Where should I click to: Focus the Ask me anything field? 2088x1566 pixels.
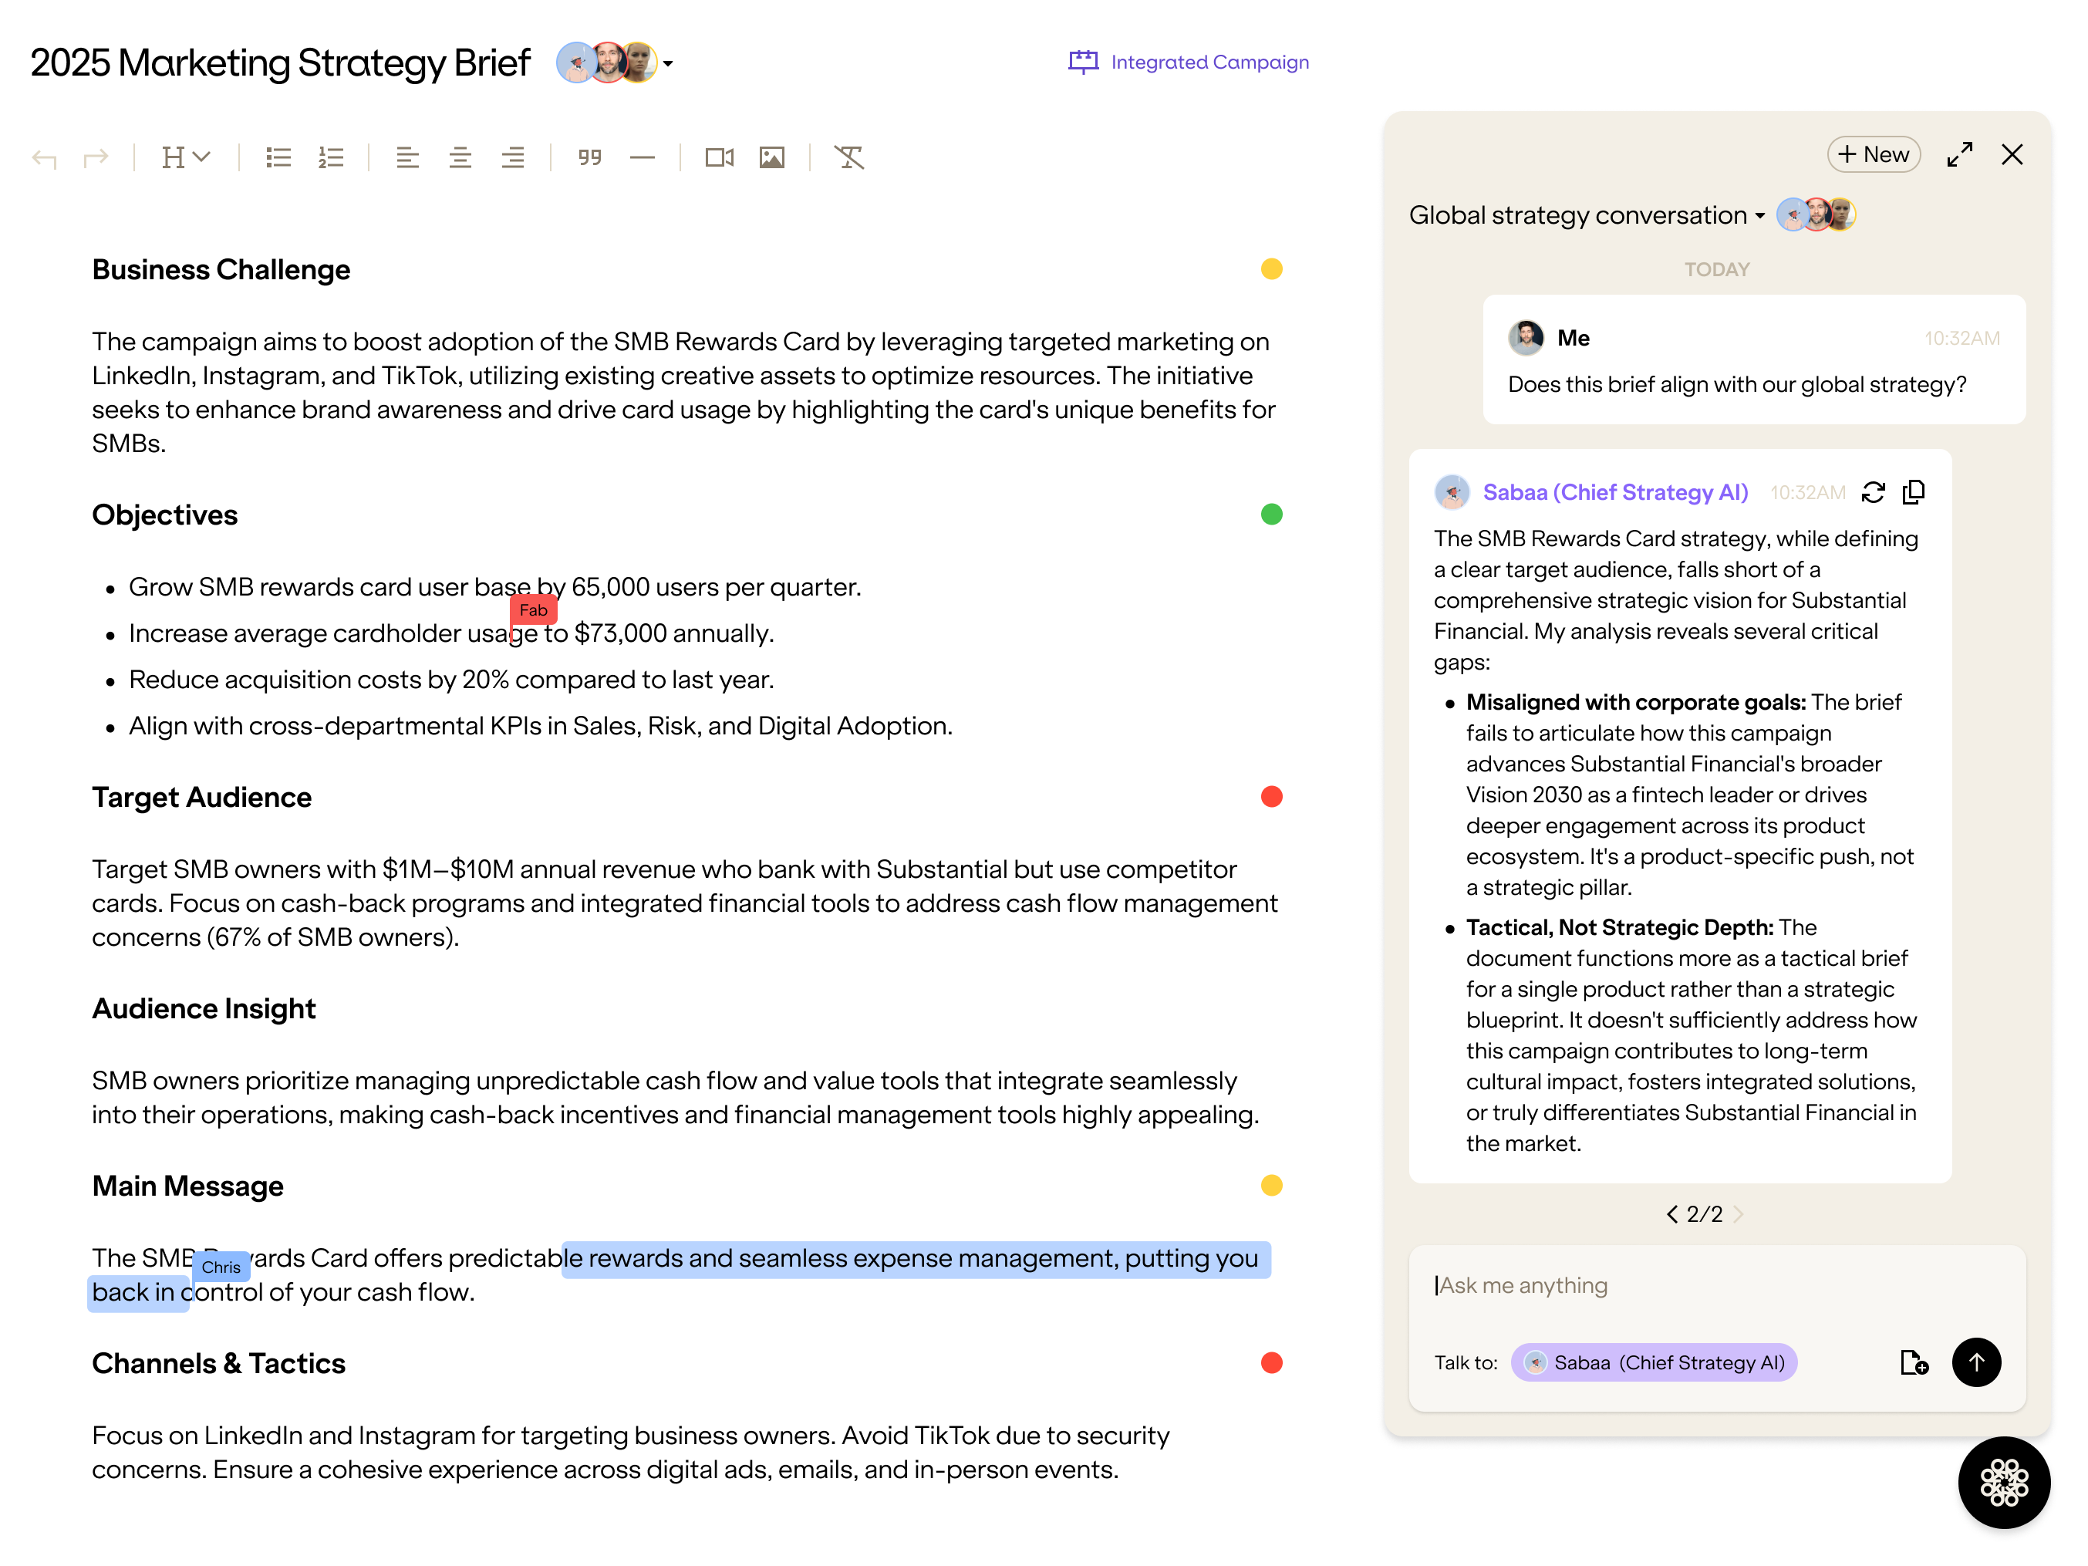click(1699, 1286)
